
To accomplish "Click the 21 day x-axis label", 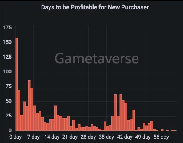I will click(70, 137).
